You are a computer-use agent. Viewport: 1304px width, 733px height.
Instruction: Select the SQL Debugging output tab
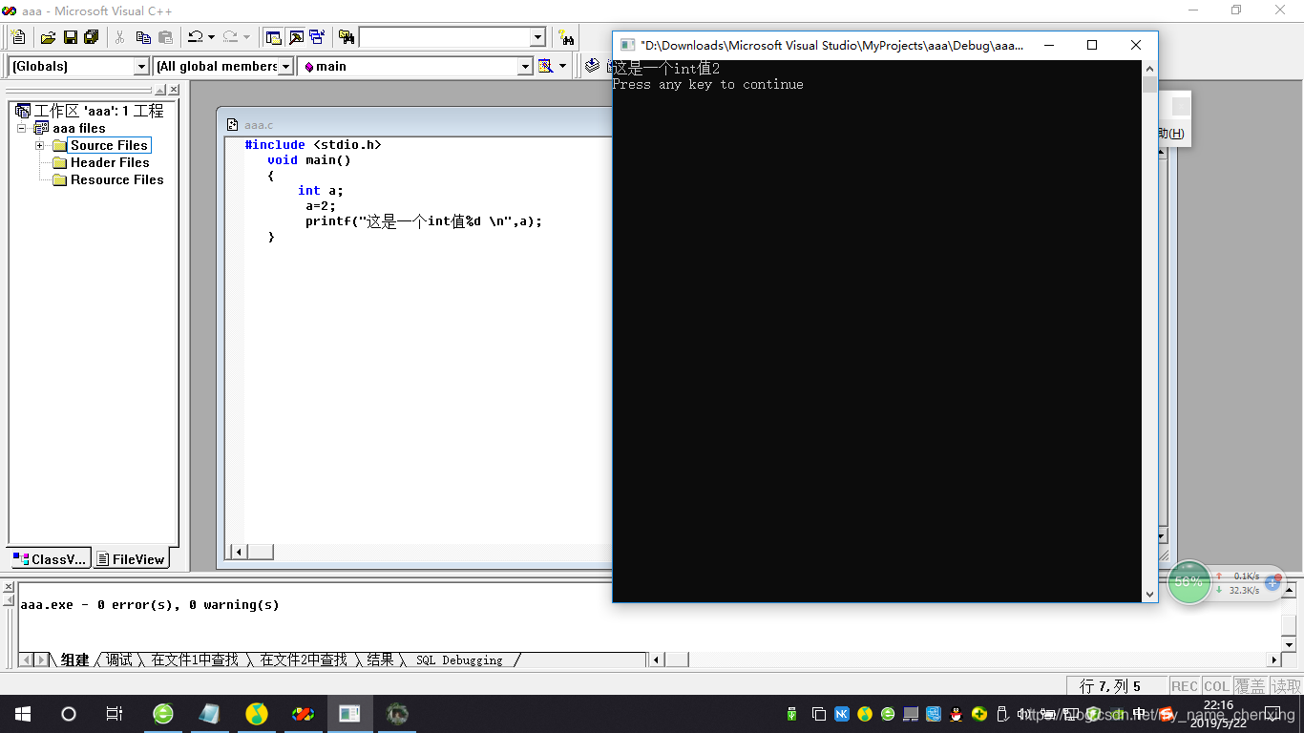click(x=459, y=660)
